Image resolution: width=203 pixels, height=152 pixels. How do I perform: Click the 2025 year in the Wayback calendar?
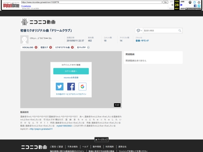tap(183, 8)
